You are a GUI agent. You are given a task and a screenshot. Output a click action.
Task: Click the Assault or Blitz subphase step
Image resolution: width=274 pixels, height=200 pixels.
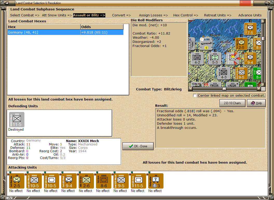[x=89, y=15]
